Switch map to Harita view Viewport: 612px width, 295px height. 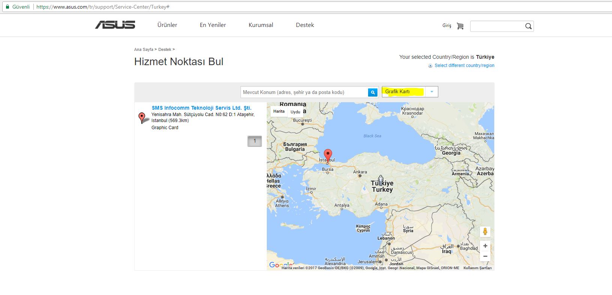[279, 111]
